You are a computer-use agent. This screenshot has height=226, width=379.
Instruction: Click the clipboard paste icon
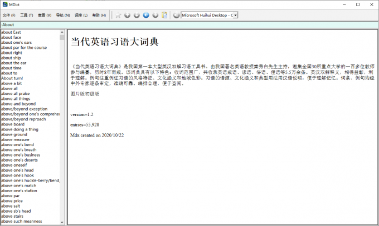click(164, 15)
